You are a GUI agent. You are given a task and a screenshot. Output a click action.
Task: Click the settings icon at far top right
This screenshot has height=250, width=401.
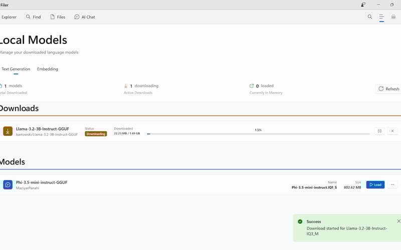pos(393,17)
